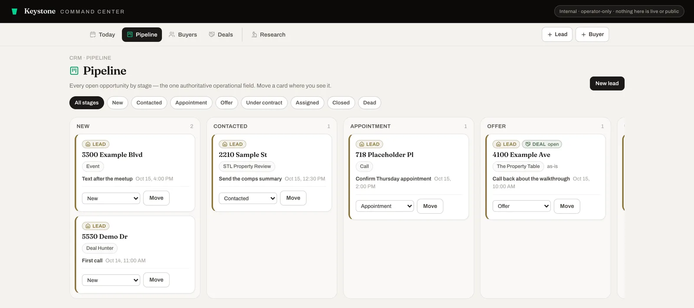The height and width of the screenshot is (308, 694).
Task: Click 'Send the comps summary' task text
Action: coord(250,179)
